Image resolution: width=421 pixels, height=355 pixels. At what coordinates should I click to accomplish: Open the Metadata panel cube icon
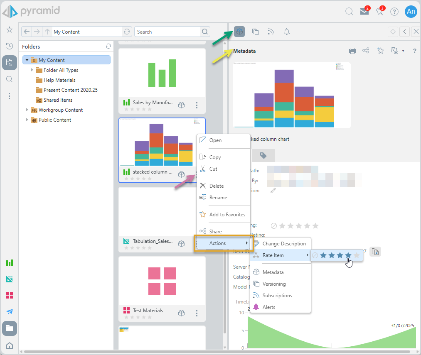239,32
